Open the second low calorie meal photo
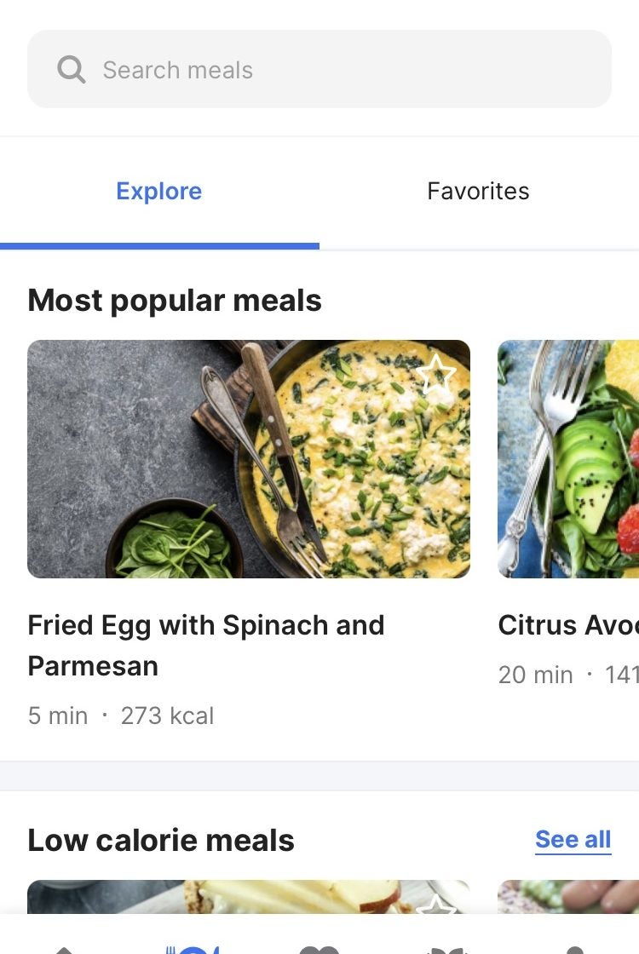This screenshot has width=639, height=954. click(x=568, y=896)
